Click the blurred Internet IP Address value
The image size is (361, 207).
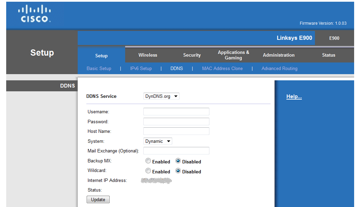(x=156, y=181)
